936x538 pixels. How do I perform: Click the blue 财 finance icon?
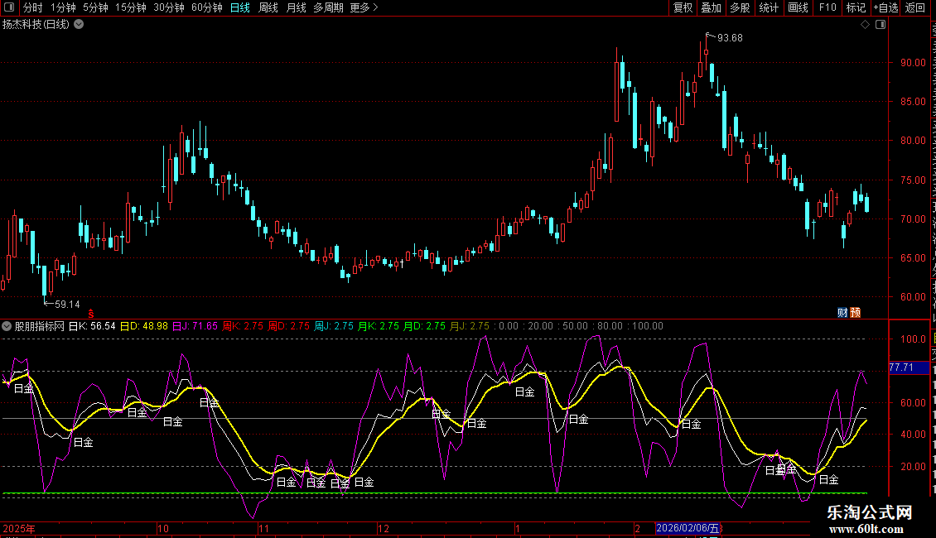[x=842, y=312]
